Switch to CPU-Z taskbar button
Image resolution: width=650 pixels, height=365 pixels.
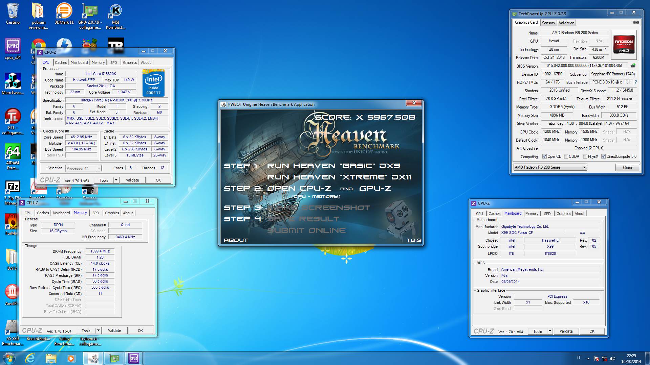tap(134, 358)
